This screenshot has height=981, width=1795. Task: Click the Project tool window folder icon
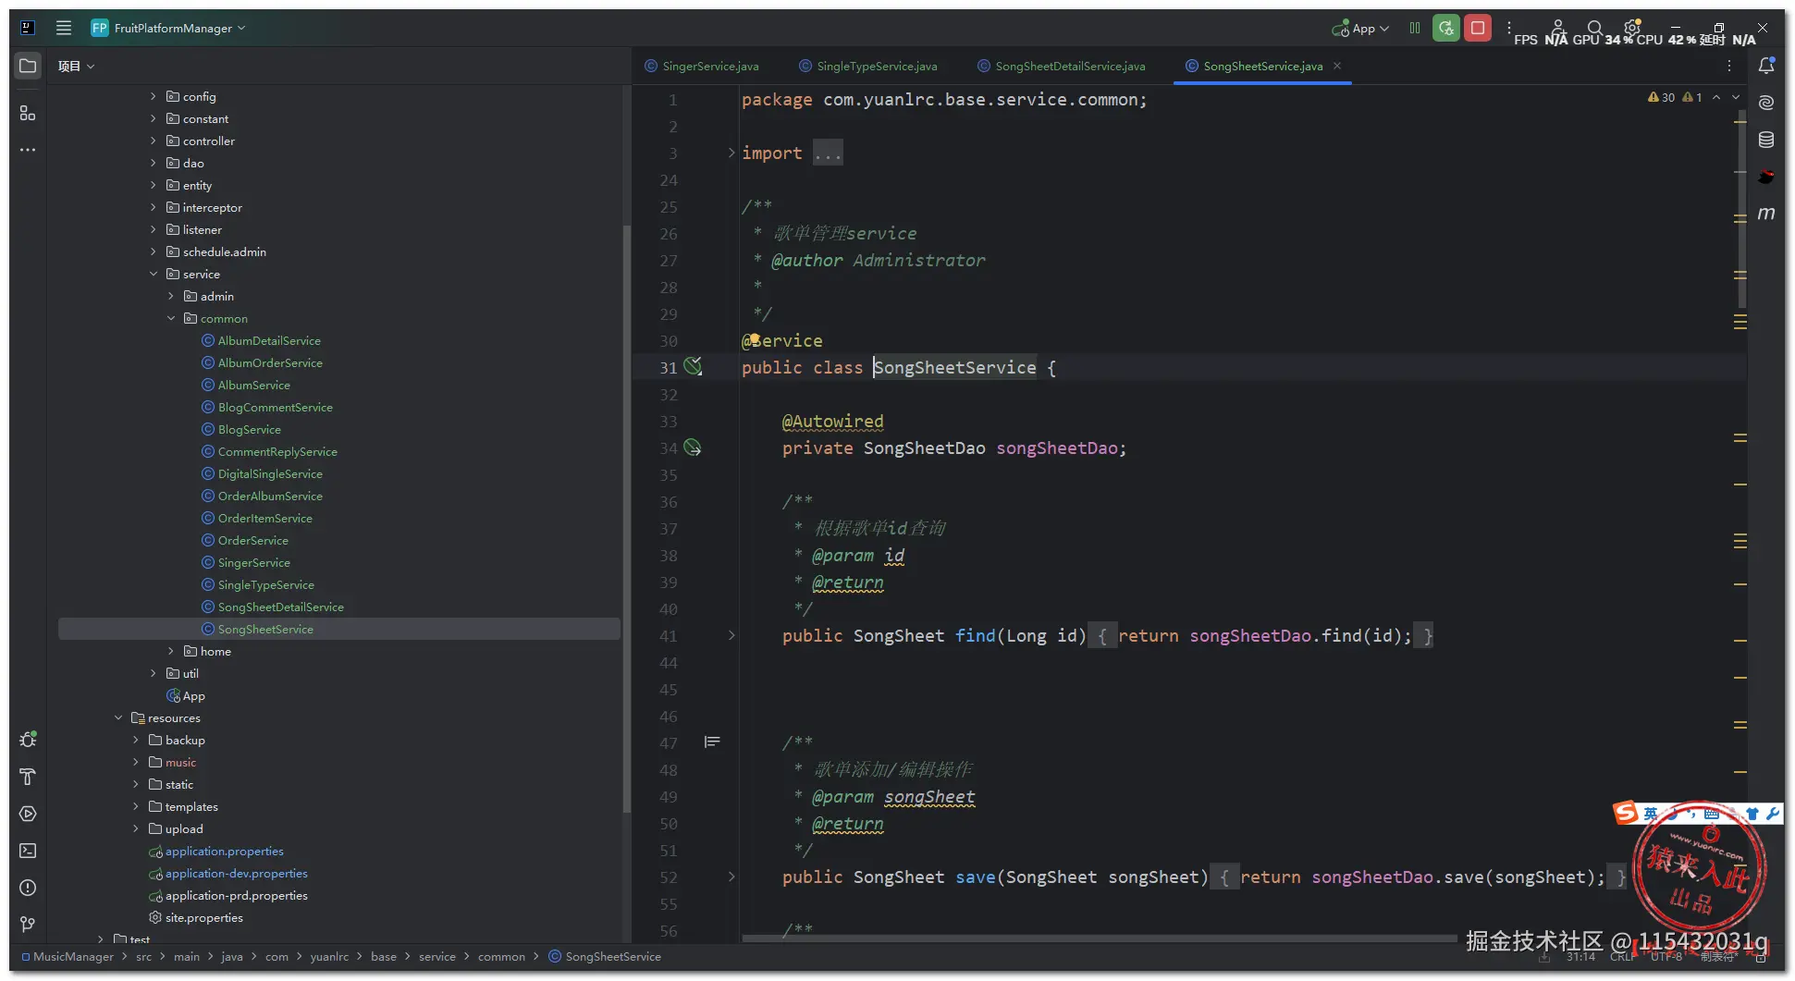pos(28,66)
